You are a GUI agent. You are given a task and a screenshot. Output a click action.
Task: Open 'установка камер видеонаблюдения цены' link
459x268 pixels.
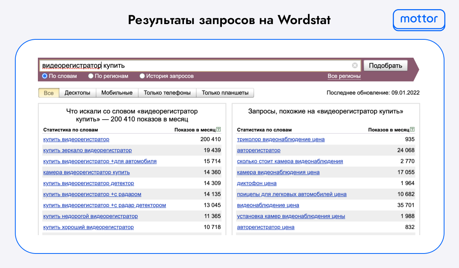(x=291, y=216)
